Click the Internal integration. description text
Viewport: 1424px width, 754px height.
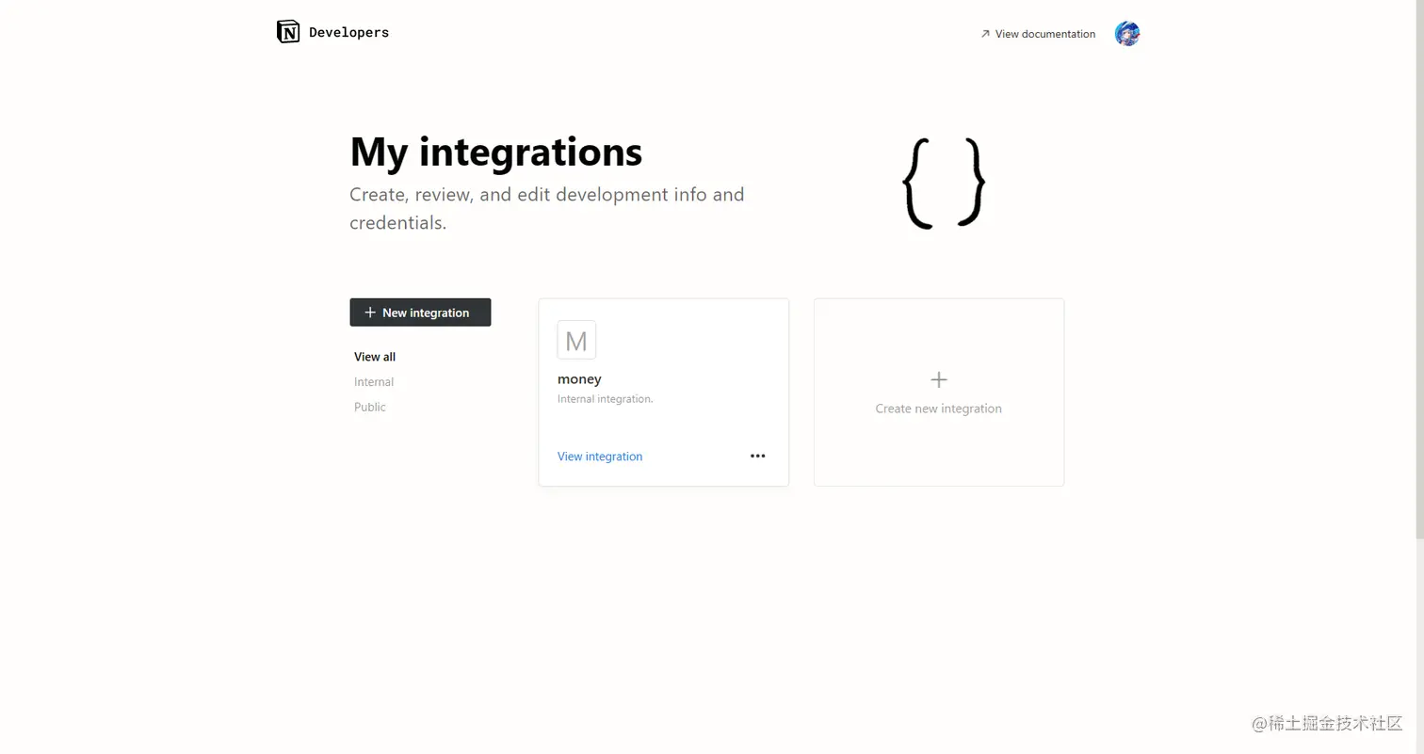click(605, 399)
